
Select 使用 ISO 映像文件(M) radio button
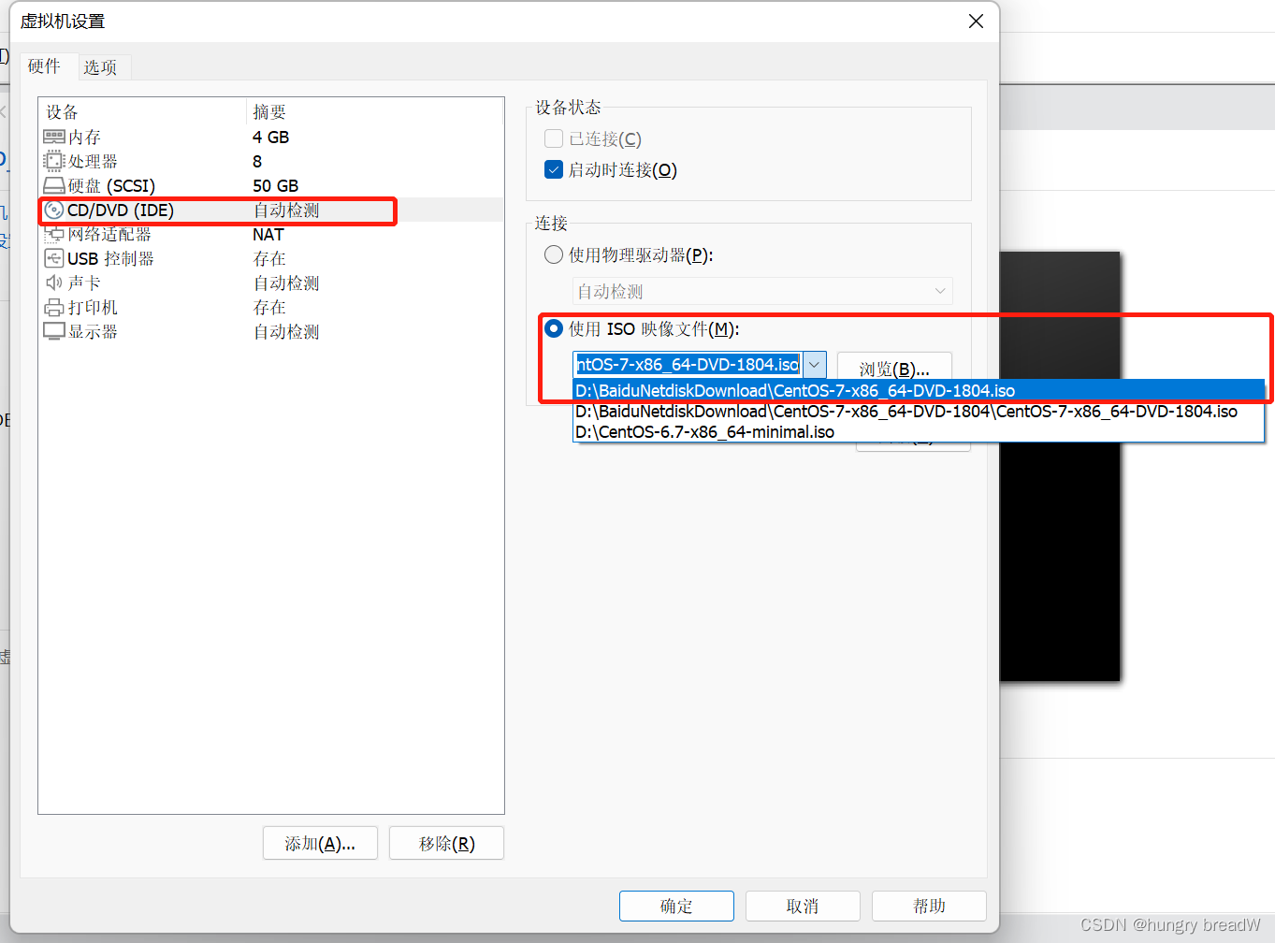[554, 328]
